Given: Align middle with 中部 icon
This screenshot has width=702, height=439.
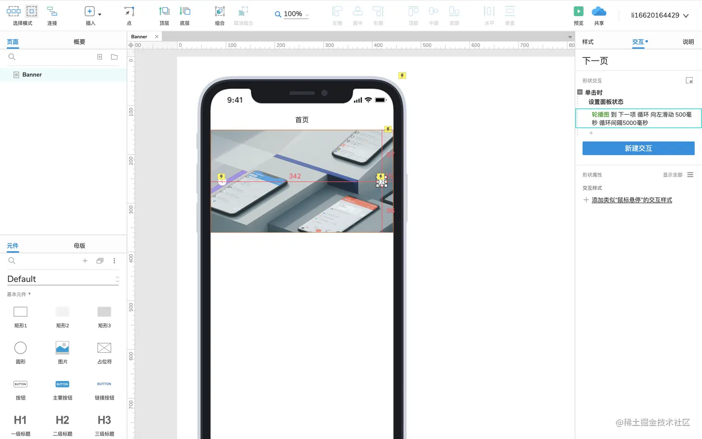Looking at the screenshot, I should [x=434, y=12].
